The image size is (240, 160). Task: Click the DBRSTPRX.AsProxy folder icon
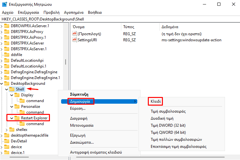coord(7,32)
